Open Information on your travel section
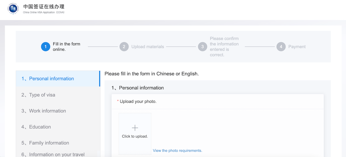The width and height of the screenshot is (346, 157). pyautogui.click(x=57, y=154)
